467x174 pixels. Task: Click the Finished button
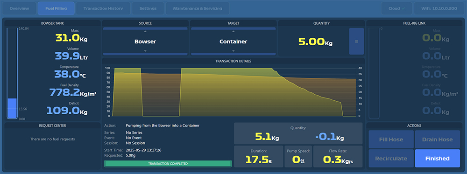[x=437, y=159]
